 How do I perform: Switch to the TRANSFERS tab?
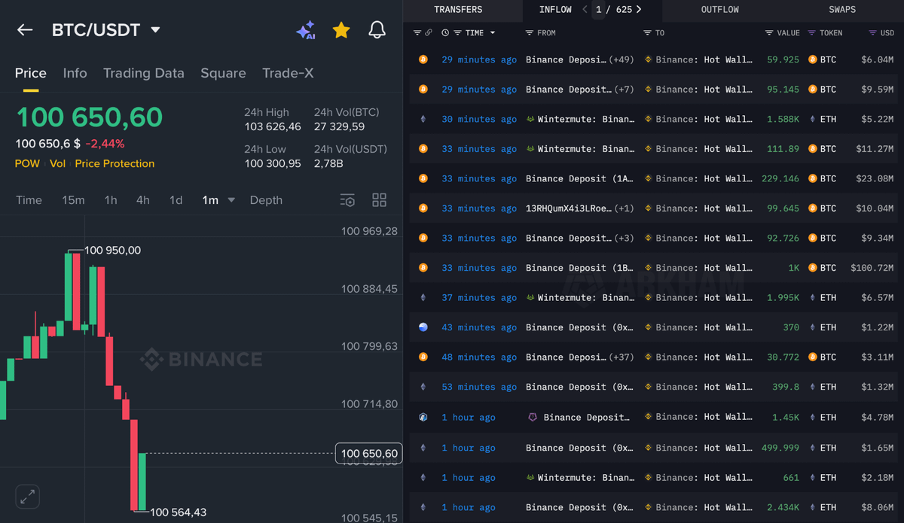[x=458, y=10]
